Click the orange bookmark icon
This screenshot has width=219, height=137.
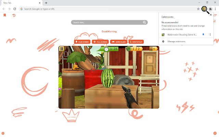[5, 15]
